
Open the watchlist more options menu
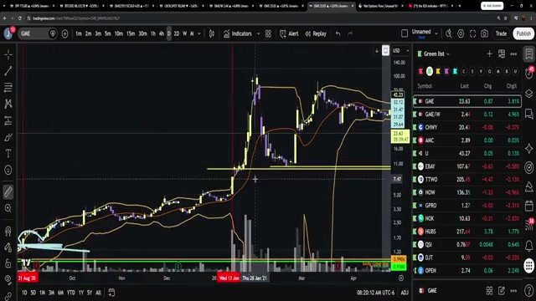[x=513, y=54]
